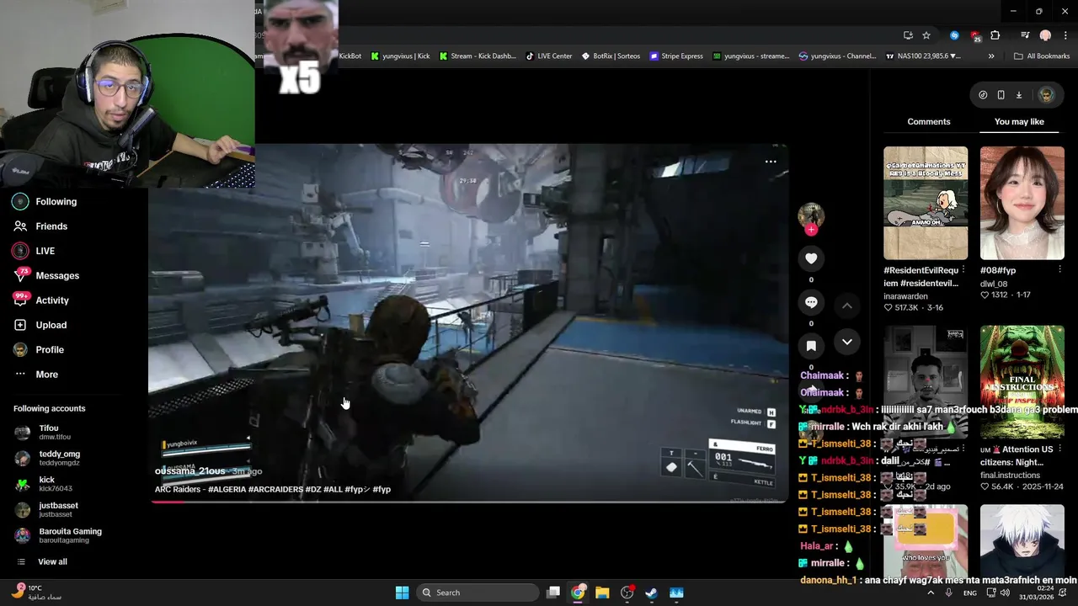Viewport: 1078px width, 606px height.
Task: Open the kick followed account
Action: pyautogui.click(x=43, y=484)
